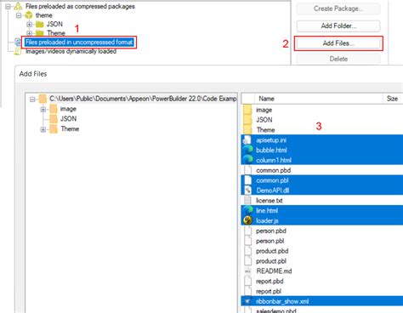
Task: Click the person.pbd file icon
Action: coord(247,230)
